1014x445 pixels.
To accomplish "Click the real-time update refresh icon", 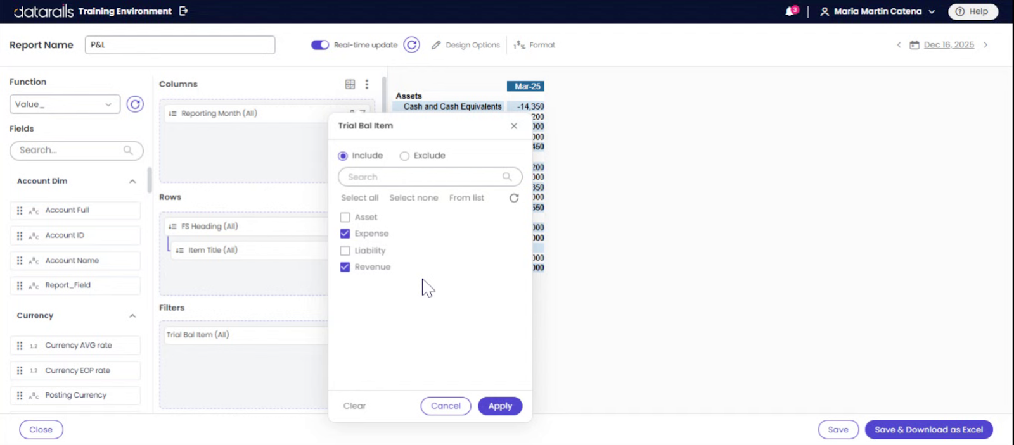I will click(x=412, y=45).
